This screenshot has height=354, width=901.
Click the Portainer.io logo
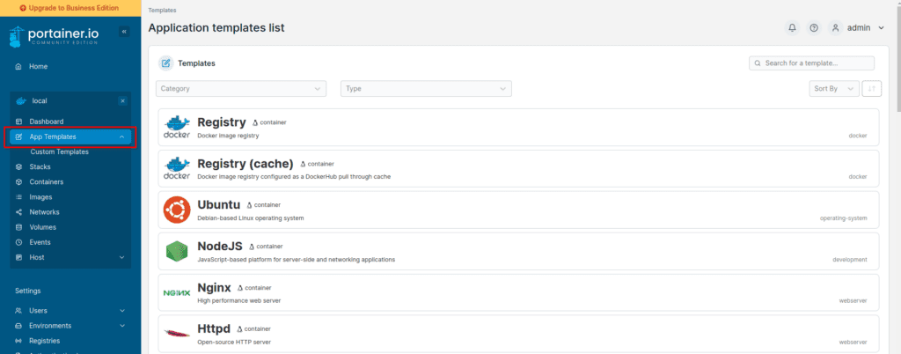pos(54,36)
